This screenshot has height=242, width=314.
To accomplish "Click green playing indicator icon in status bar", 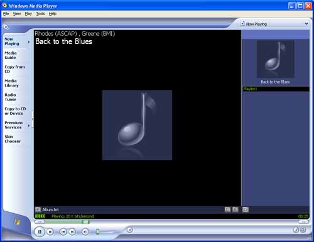I will pyautogui.click(x=40, y=216).
